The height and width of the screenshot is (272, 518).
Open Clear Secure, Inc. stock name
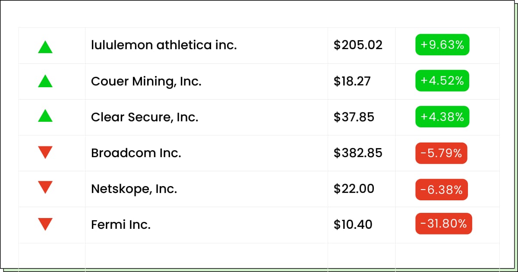point(145,117)
